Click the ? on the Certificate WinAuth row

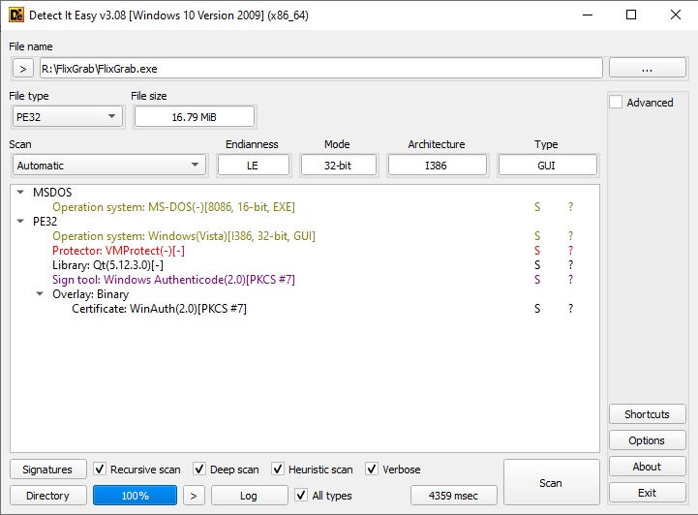pyautogui.click(x=570, y=309)
